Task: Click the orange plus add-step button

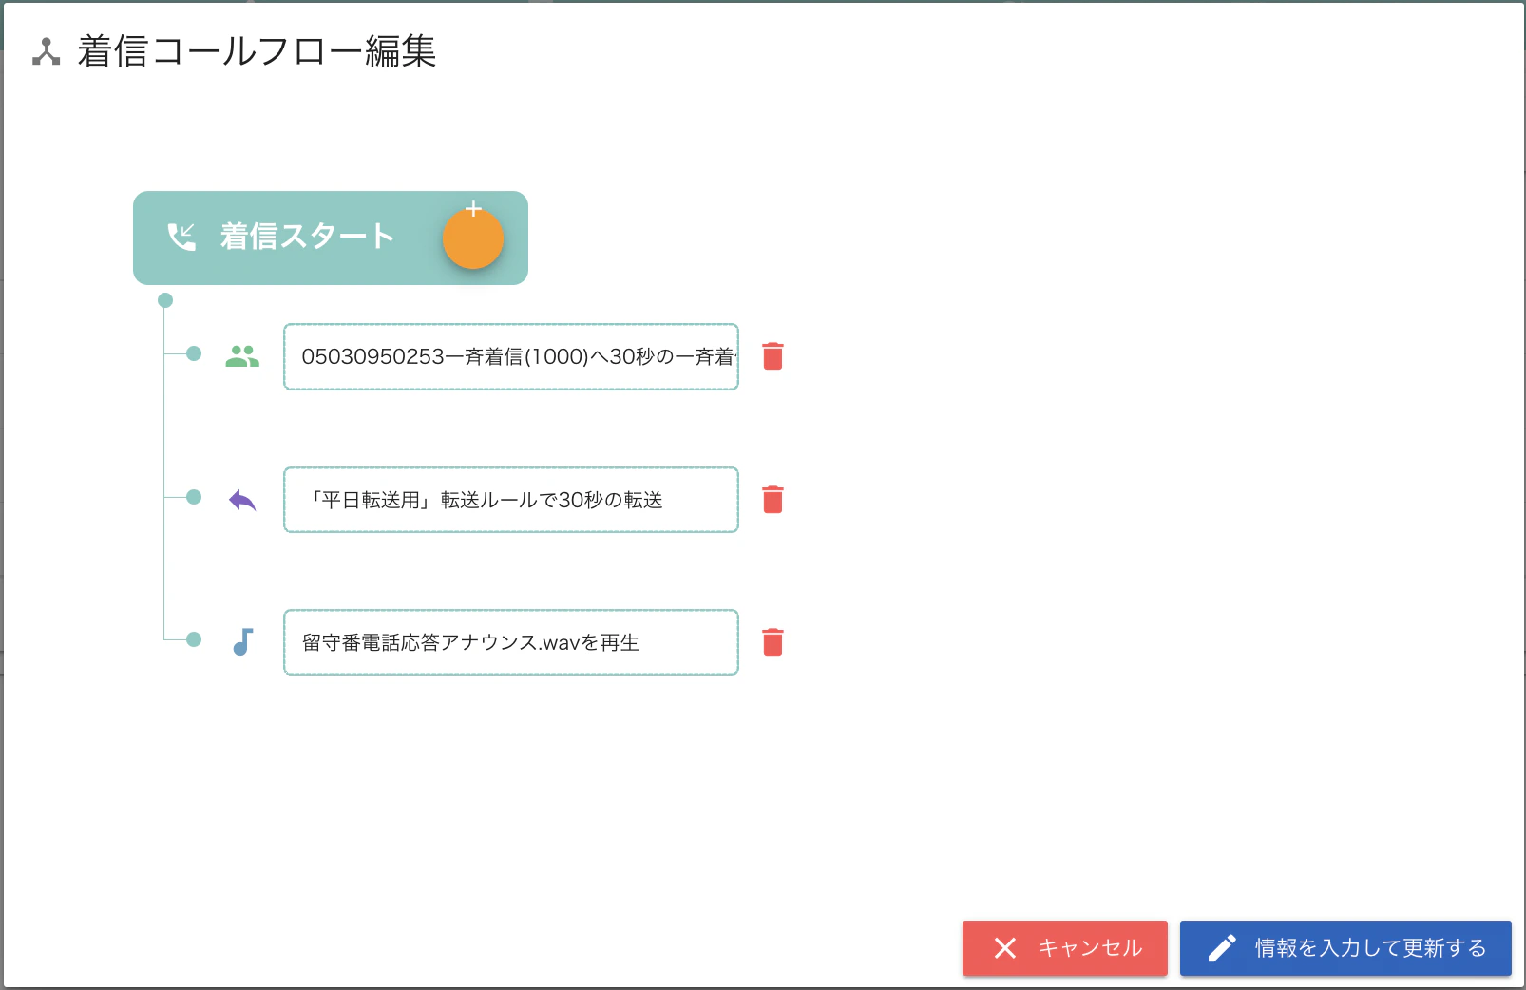Action: [x=473, y=238]
